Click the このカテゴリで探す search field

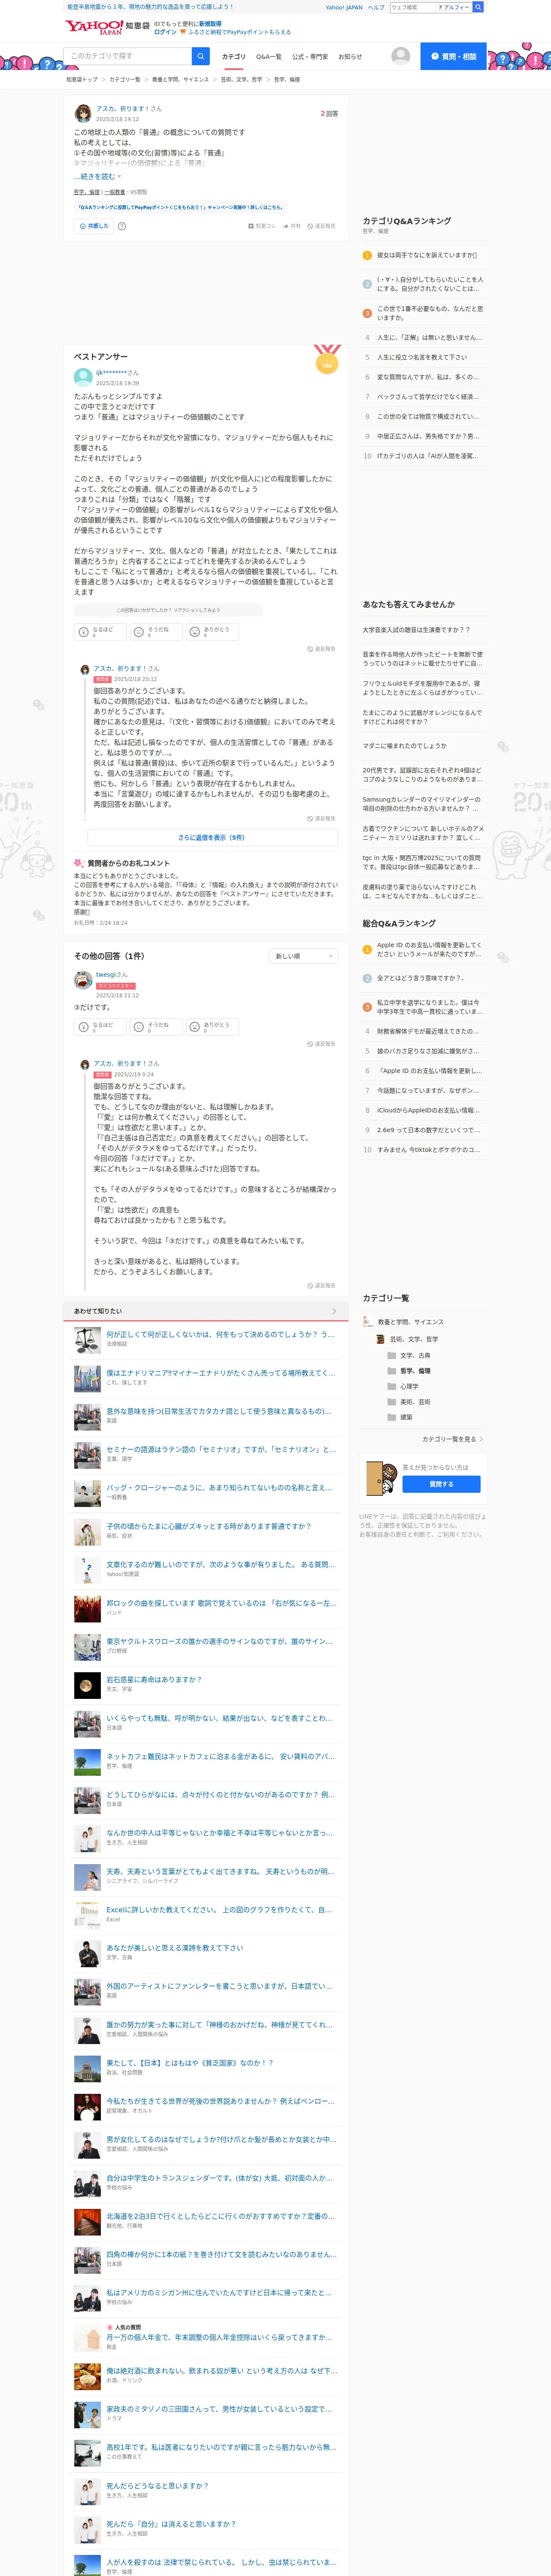(128, 56)
